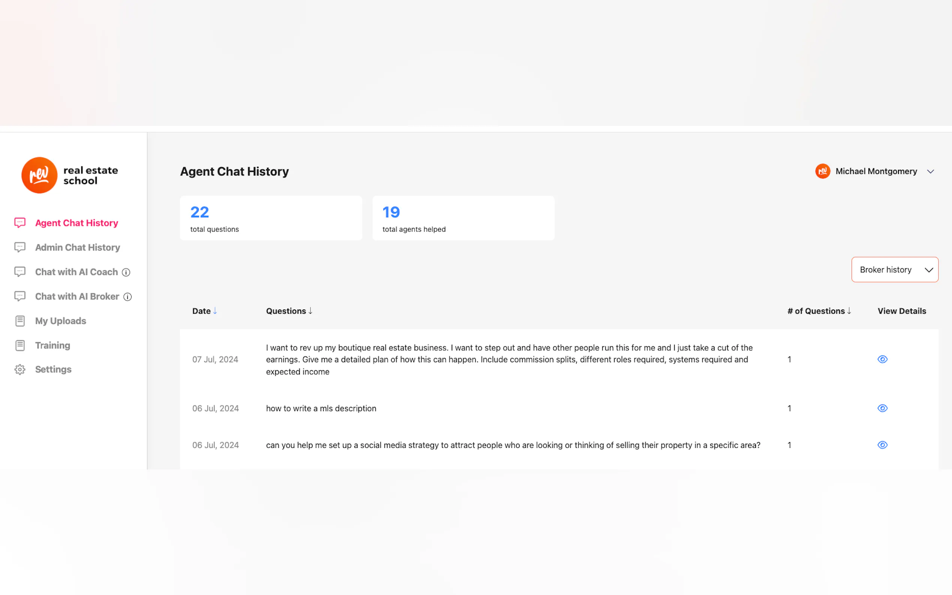Click the info icon beside Chat with AI Broker
952x595 pixels.
click(127, 297)
